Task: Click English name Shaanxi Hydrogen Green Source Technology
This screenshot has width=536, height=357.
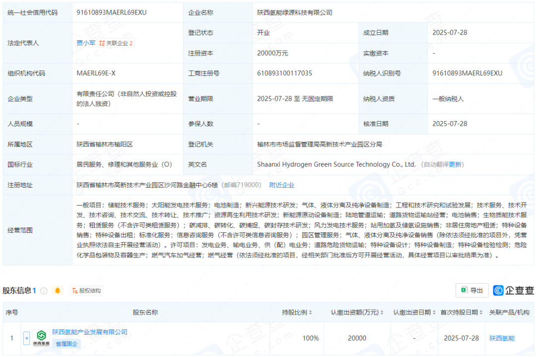Action: click(x=336, y=164)
